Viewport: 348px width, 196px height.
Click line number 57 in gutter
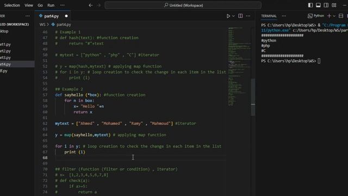pos(45,95)
